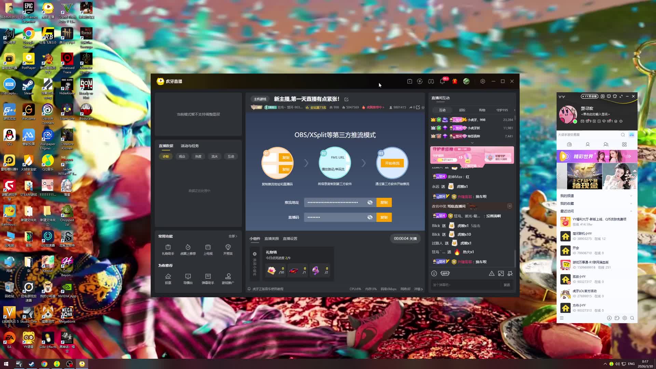Copy the 推流地址 with 复制 button
The width and height of the screenshot is (656, 369).
(384, 203)
